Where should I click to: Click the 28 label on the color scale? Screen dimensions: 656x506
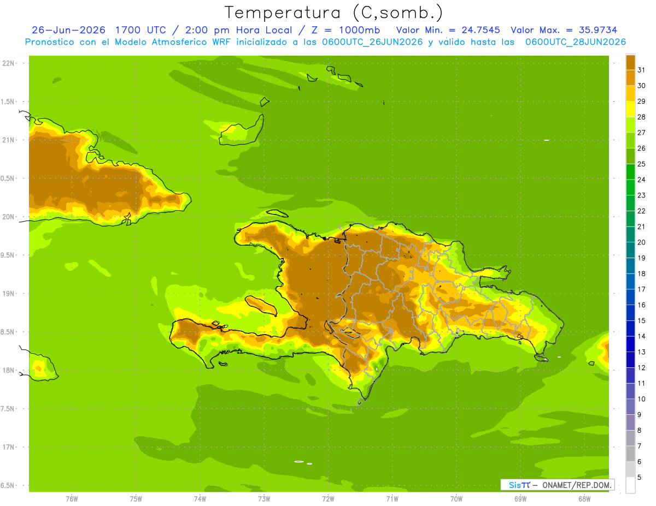[642, 117]
